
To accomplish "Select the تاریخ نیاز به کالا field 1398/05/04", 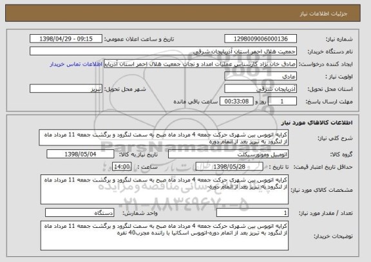I will (x=81, y=154).
